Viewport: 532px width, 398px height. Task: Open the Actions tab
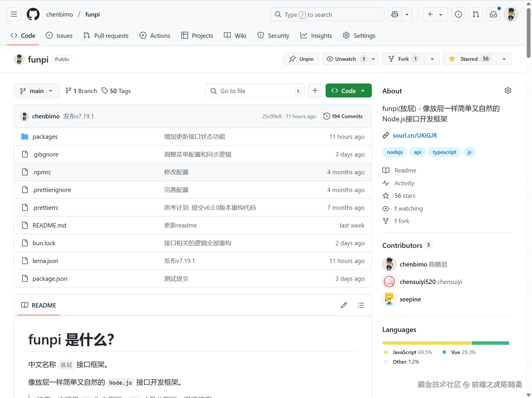[155, 35]
